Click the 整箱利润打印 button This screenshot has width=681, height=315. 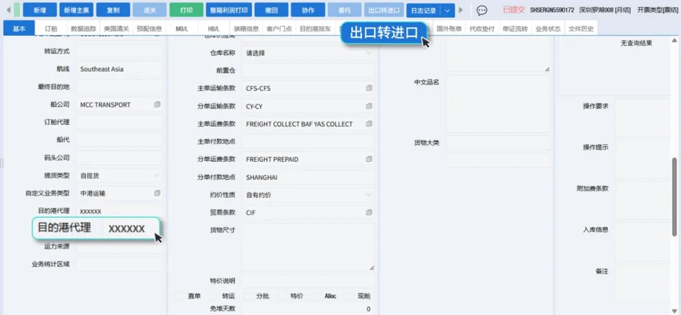230,10
